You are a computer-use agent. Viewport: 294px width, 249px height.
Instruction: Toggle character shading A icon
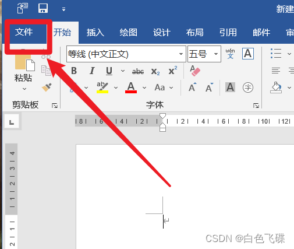tap(230, 87)
